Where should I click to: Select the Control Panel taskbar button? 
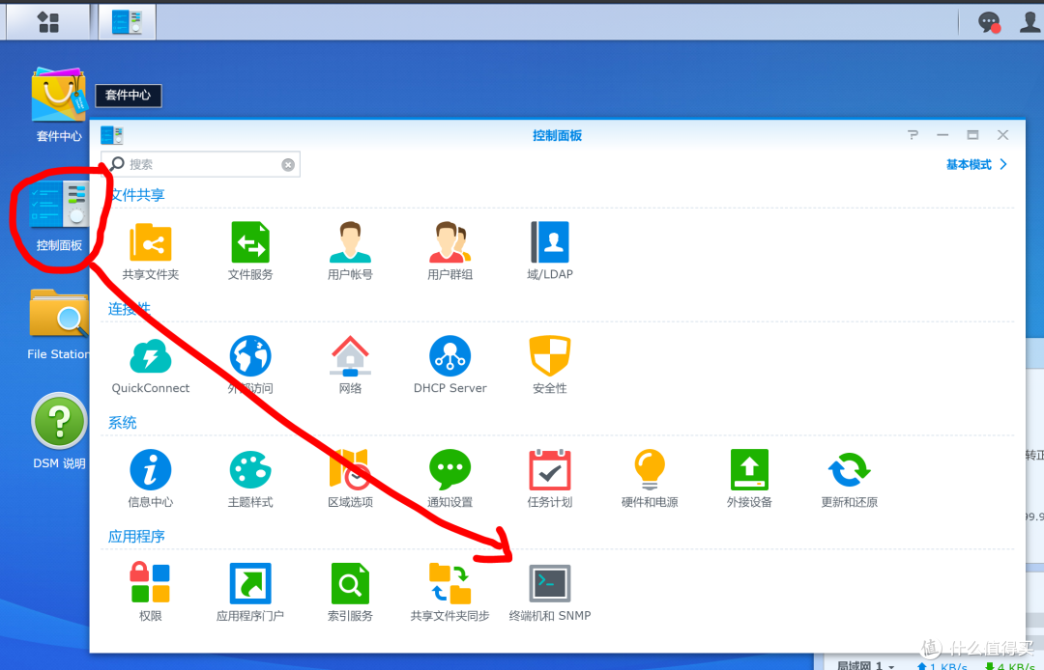point(128,22)
